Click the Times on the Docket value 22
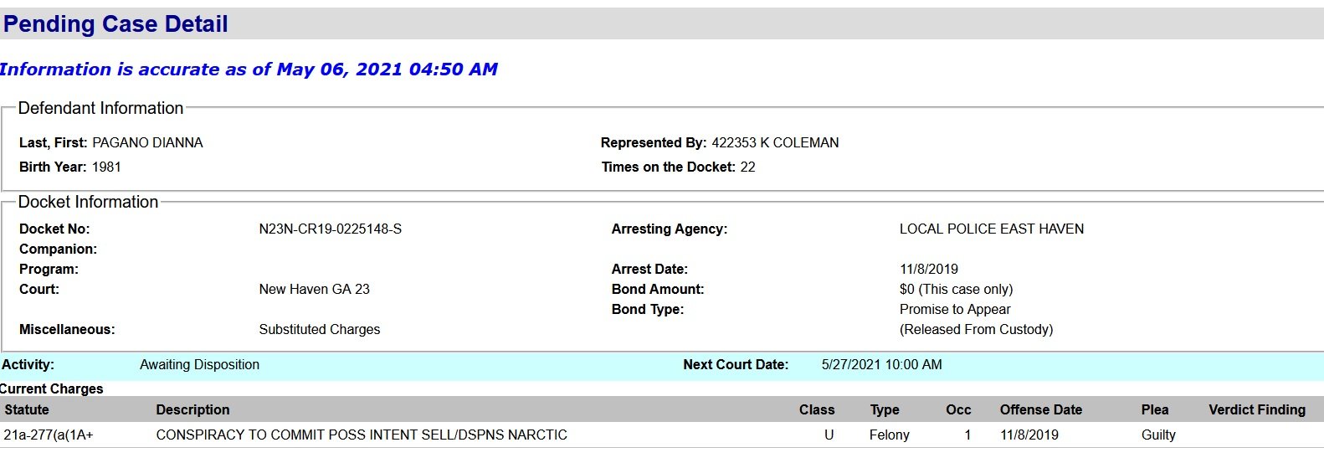1324x463 pixels. tap(747, 167)
